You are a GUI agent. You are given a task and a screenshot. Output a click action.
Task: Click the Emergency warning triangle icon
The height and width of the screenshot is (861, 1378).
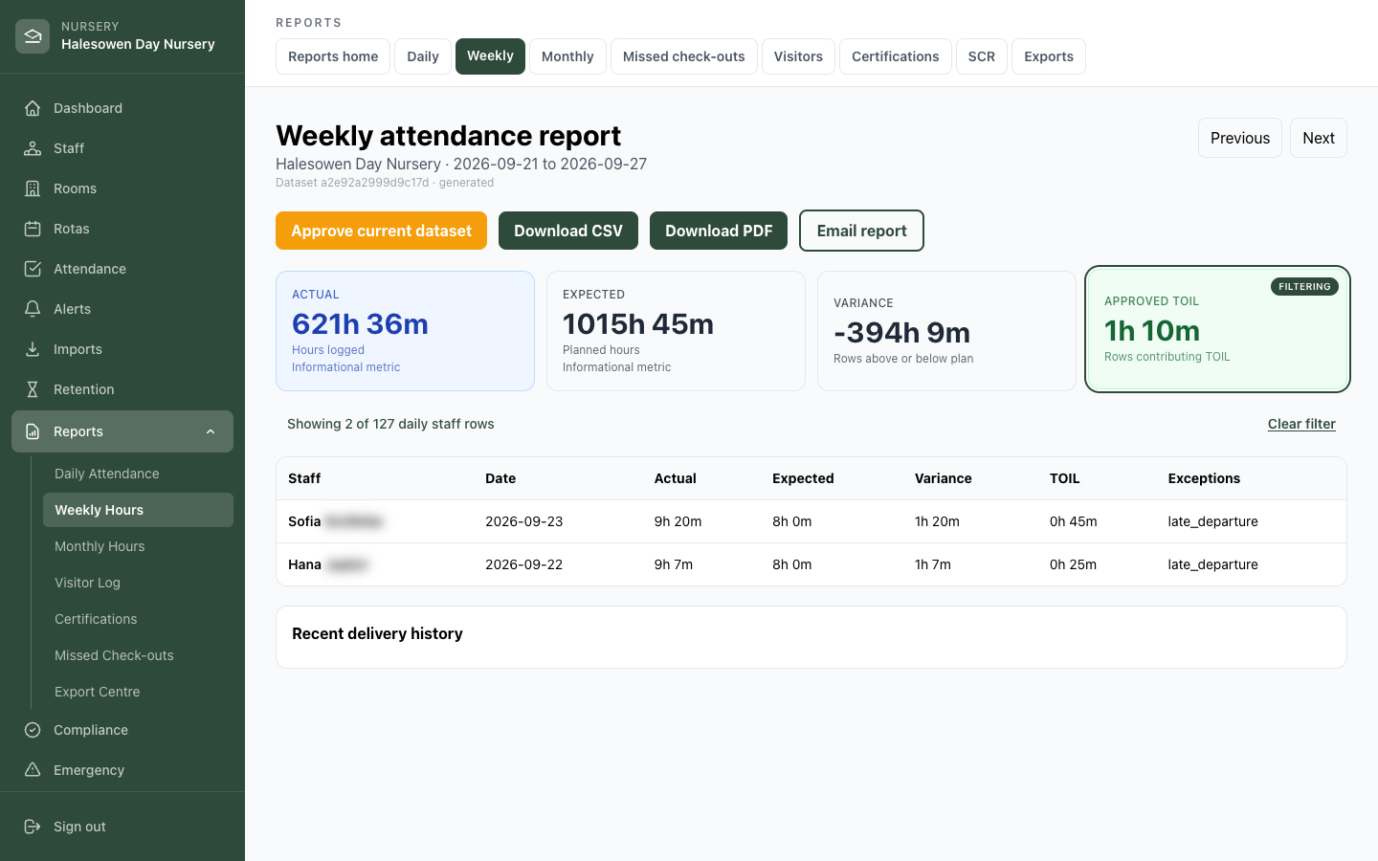point(33,770)
